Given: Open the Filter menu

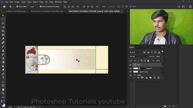Looking at the screenshot, I should pyautogui.click(x=41, y=2).
